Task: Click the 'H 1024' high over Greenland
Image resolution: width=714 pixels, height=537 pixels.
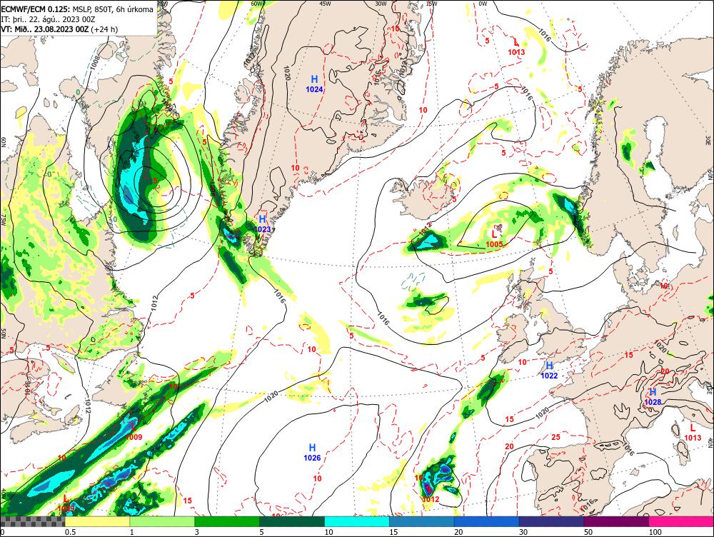Action: coord(314,84)
